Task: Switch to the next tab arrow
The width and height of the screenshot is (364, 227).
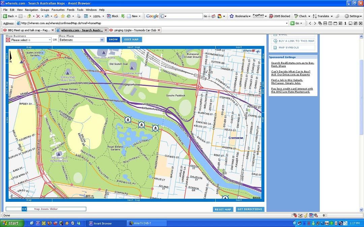Action: (315, 24)
